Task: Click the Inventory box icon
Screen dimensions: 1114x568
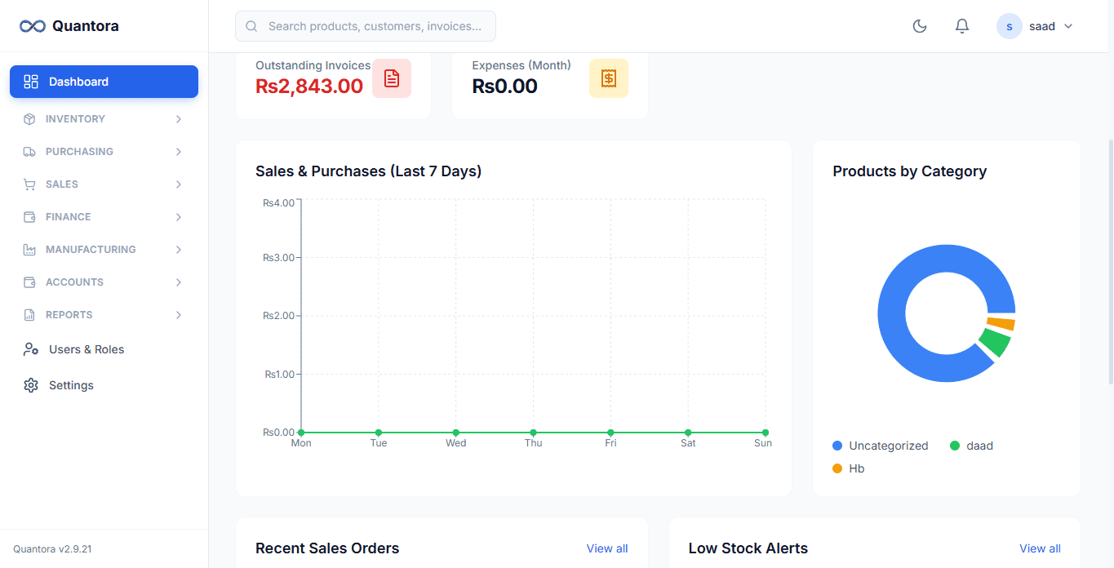Action: pos(29,119)
